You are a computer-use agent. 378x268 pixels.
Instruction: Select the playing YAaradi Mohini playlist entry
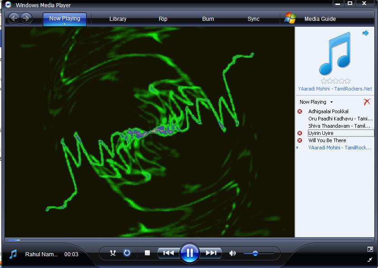(340, 148)
